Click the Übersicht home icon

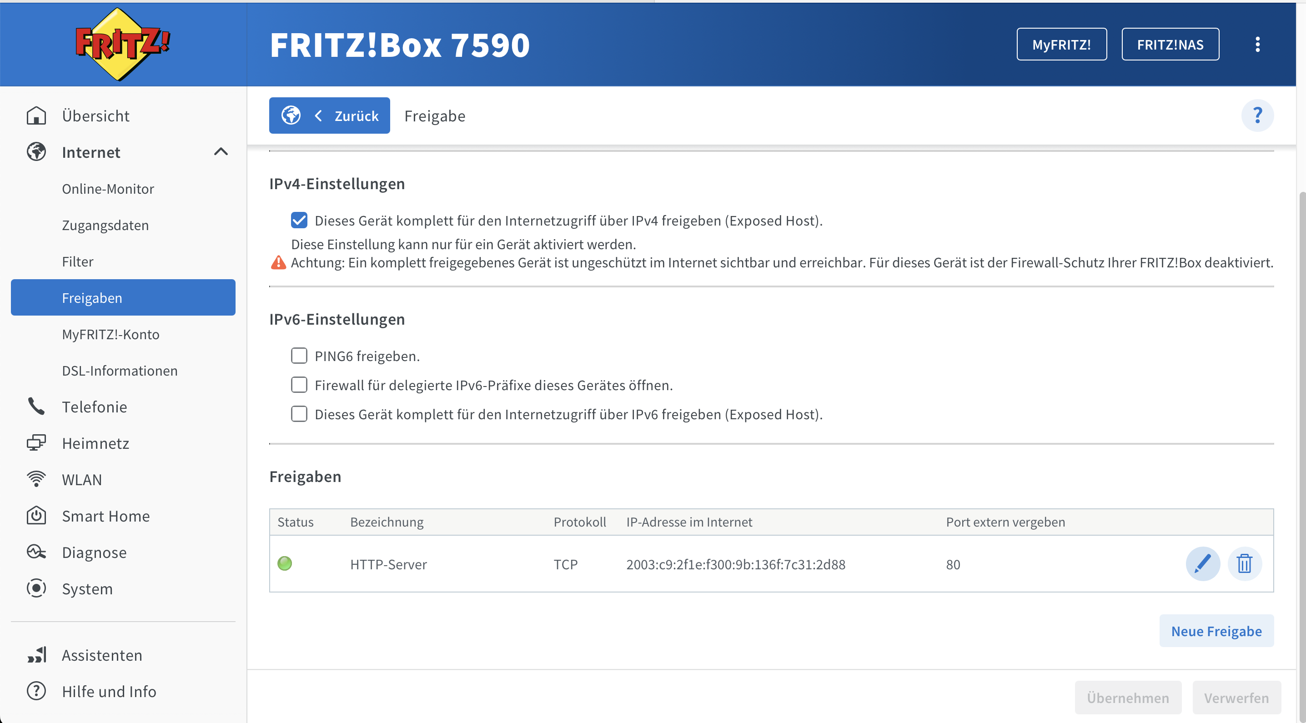click(x=36, y=115)
